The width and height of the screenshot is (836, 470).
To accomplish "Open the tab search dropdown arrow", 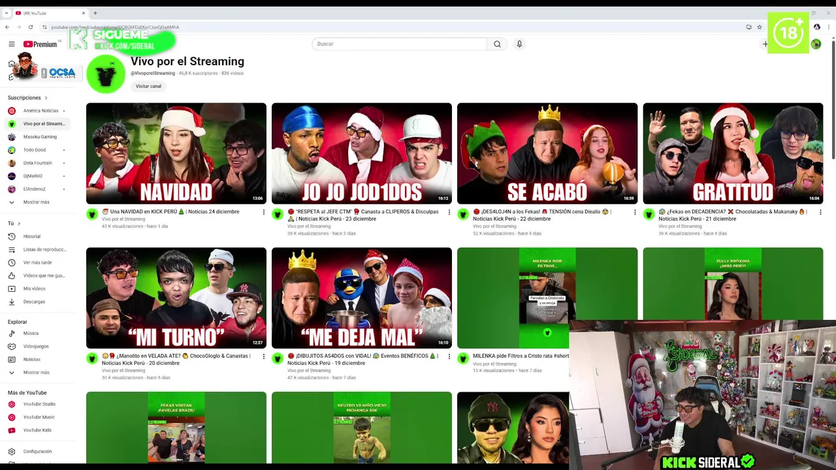I will pos(7,13).
